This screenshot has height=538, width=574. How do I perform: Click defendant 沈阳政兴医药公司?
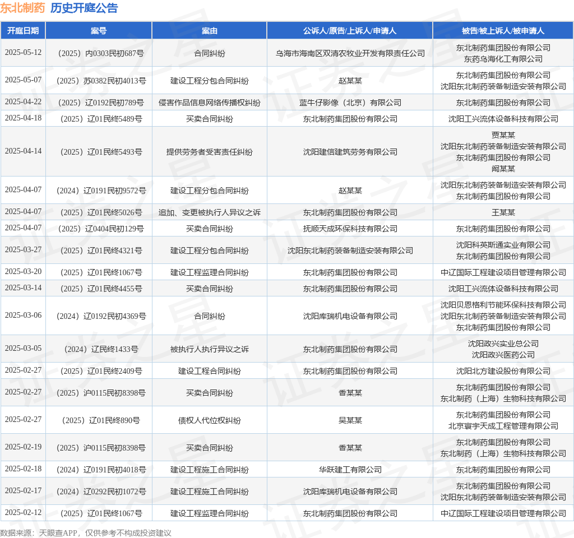tap(503, 355)
